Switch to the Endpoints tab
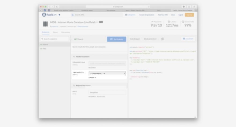The height and width of the screenshot is (127, 236). (46, 32)
